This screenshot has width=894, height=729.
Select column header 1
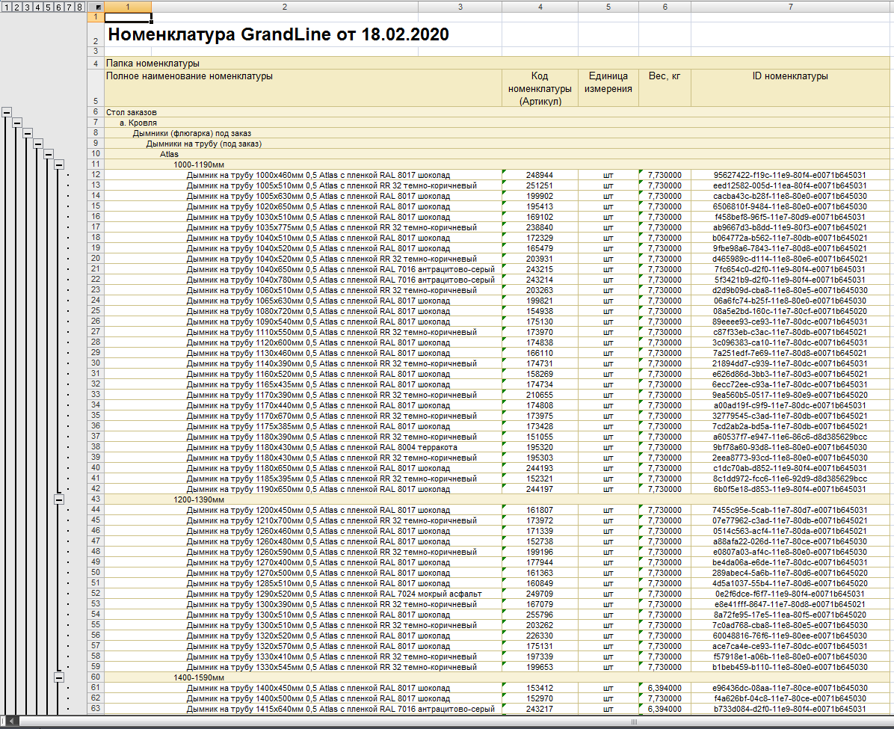click(x=128, y=7)
